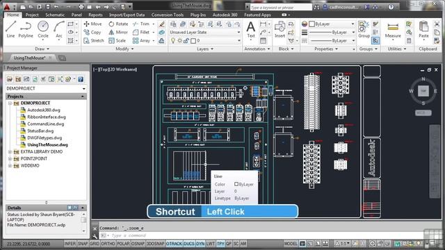This screenshot has height=250, width=445.
Task: Activate the Copy command
Action: click(92, 33)
